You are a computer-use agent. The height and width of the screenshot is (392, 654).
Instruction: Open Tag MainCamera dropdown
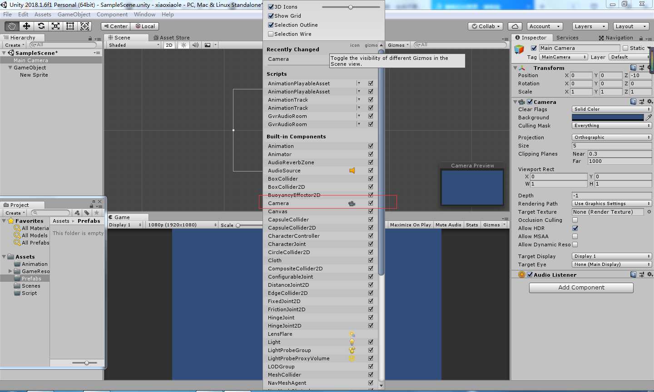click(x=563, y=57)
